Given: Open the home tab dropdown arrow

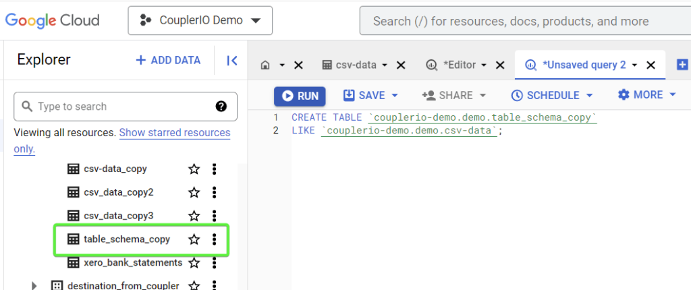Looking at the screenshot, I should [x=282, y=65].
